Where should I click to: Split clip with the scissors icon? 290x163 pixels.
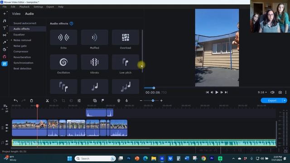47,101
